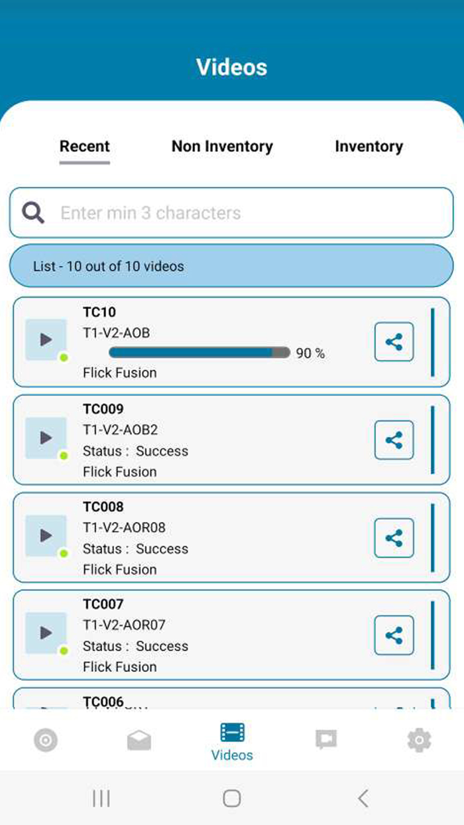The image size is (464, 825).
Task: Select the Recent tab
Action: [x=84, y=147]
